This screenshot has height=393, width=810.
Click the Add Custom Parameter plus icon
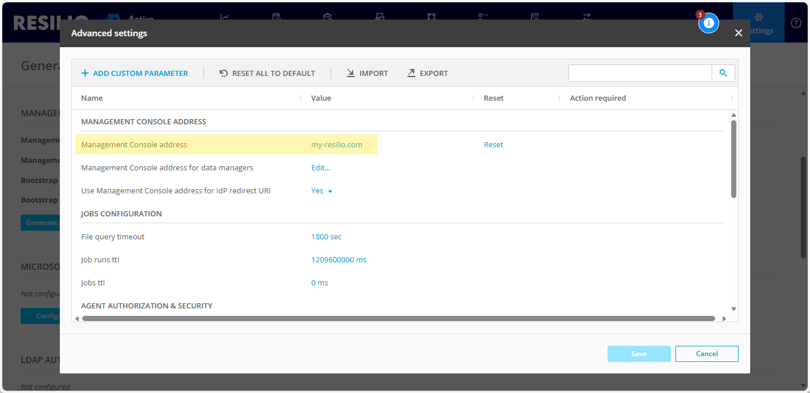pos(85,73)
